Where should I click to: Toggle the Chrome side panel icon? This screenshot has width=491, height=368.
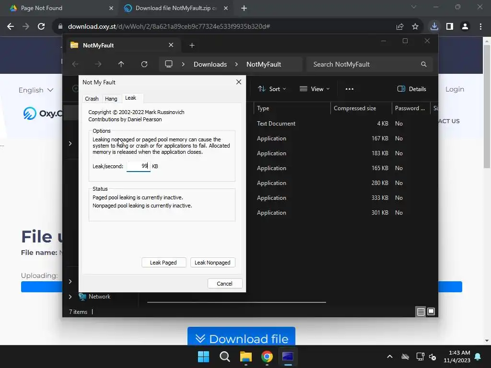[x=450, y=27]
